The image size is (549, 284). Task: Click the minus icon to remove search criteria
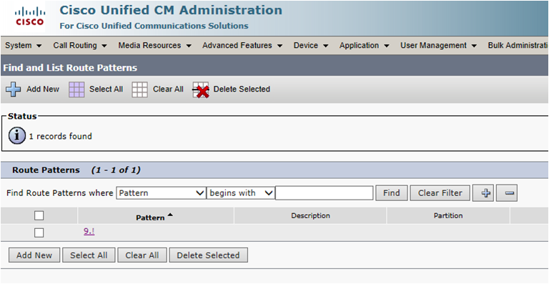coord(507,193)
